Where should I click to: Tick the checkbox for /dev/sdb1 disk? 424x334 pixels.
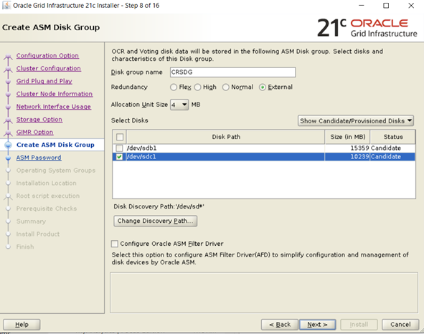119,148
